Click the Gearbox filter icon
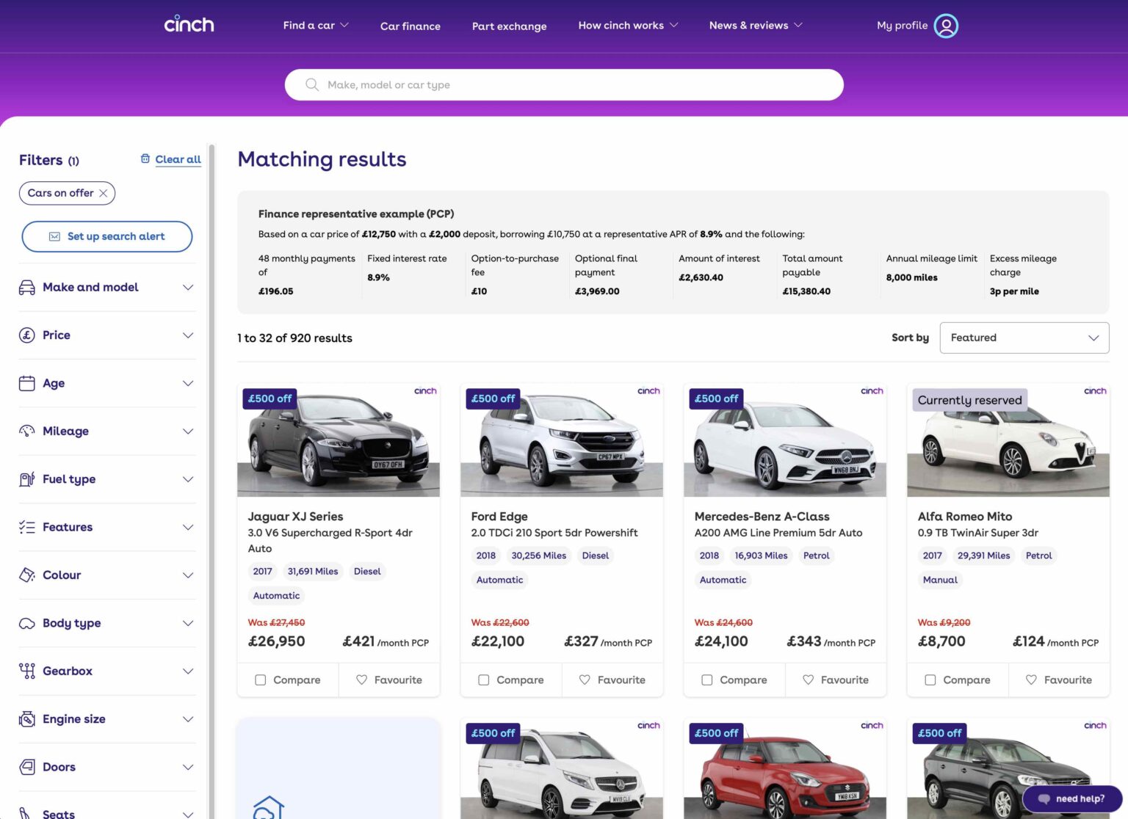Screen dimensions: 1128x819 coord(26,671)
